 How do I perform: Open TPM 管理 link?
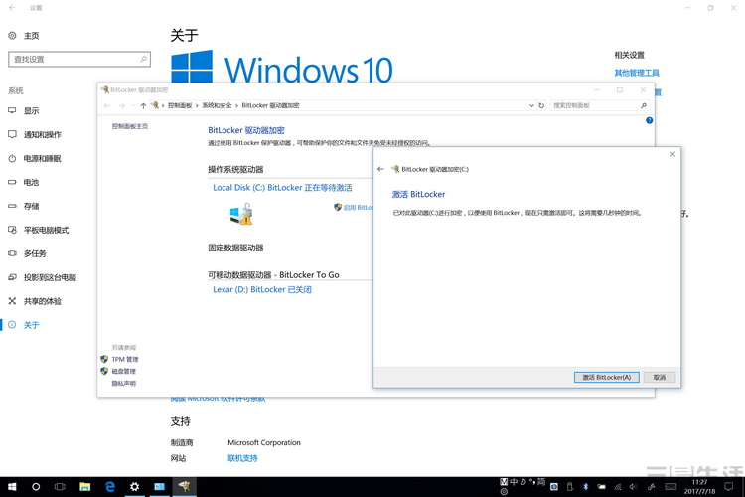(125, 359)
